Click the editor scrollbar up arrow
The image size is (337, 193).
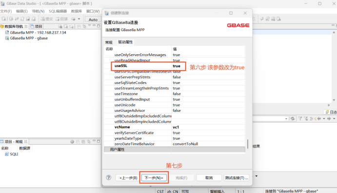(334, 32)
